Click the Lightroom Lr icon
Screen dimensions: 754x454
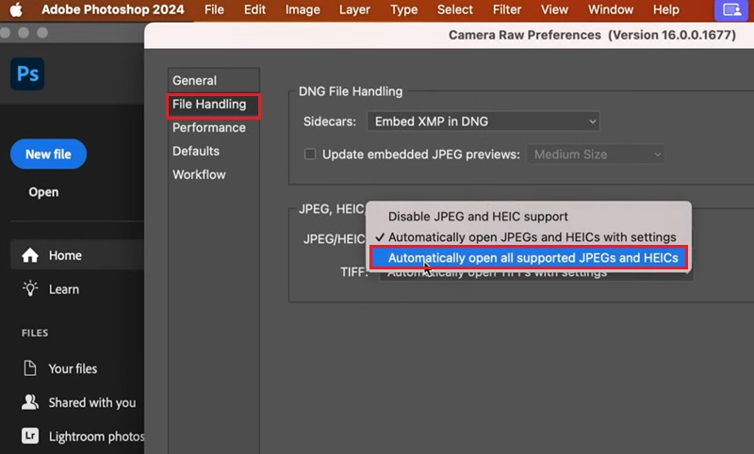[30, 436]
